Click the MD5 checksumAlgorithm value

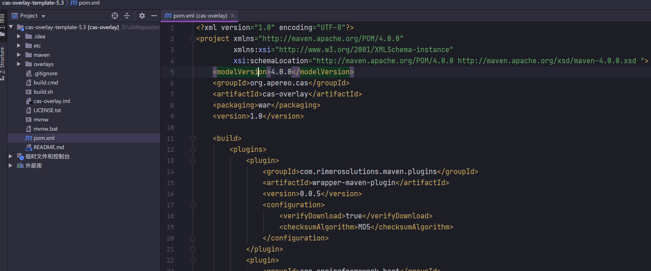coord(364,227)
